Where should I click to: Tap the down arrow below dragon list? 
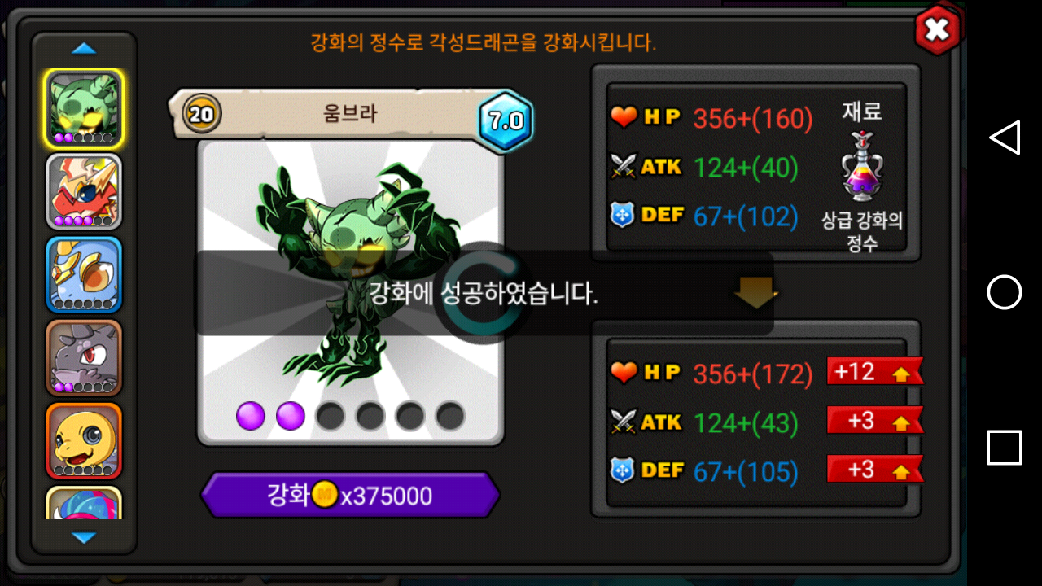84,537
